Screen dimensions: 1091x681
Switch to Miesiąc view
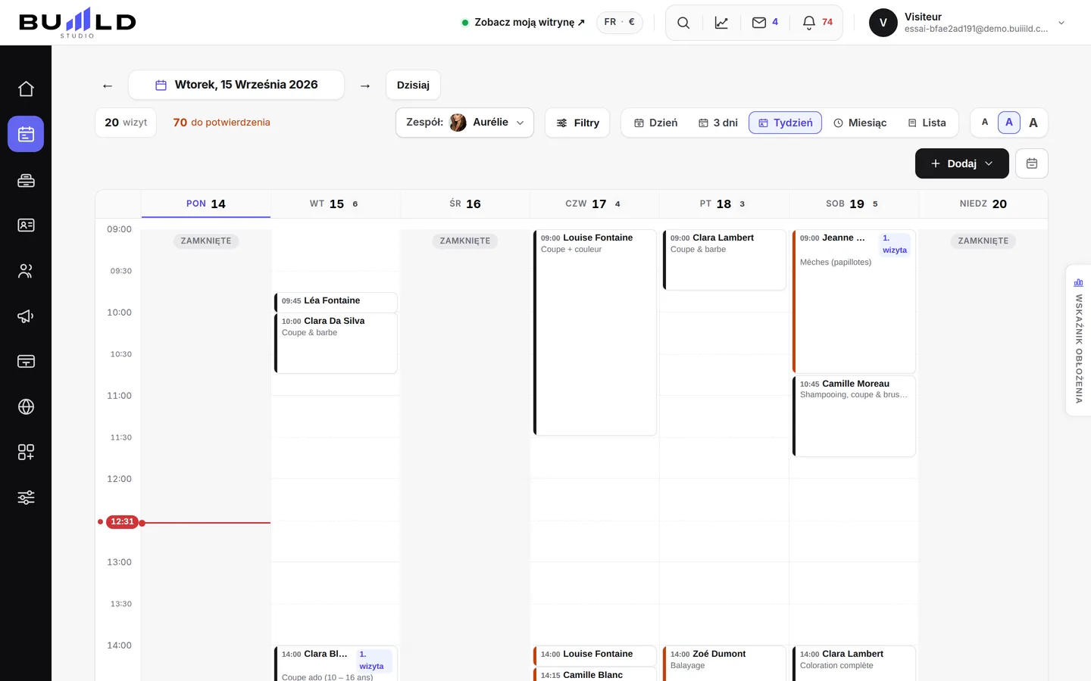click(x=860, y=123)
